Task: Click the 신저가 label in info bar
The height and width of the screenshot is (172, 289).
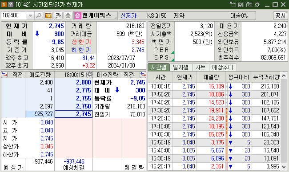Action: coord(128,16)
